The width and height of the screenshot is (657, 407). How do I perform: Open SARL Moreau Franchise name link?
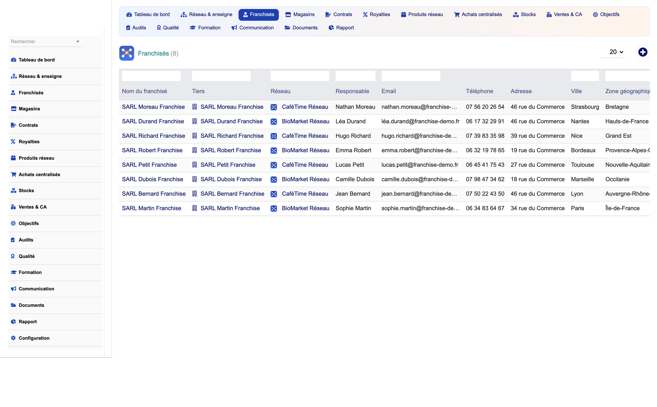(153, 107)
